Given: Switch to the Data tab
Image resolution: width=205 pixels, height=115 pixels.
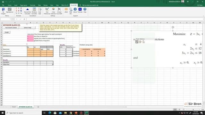Looking at the screenshot, I should 39,5.
